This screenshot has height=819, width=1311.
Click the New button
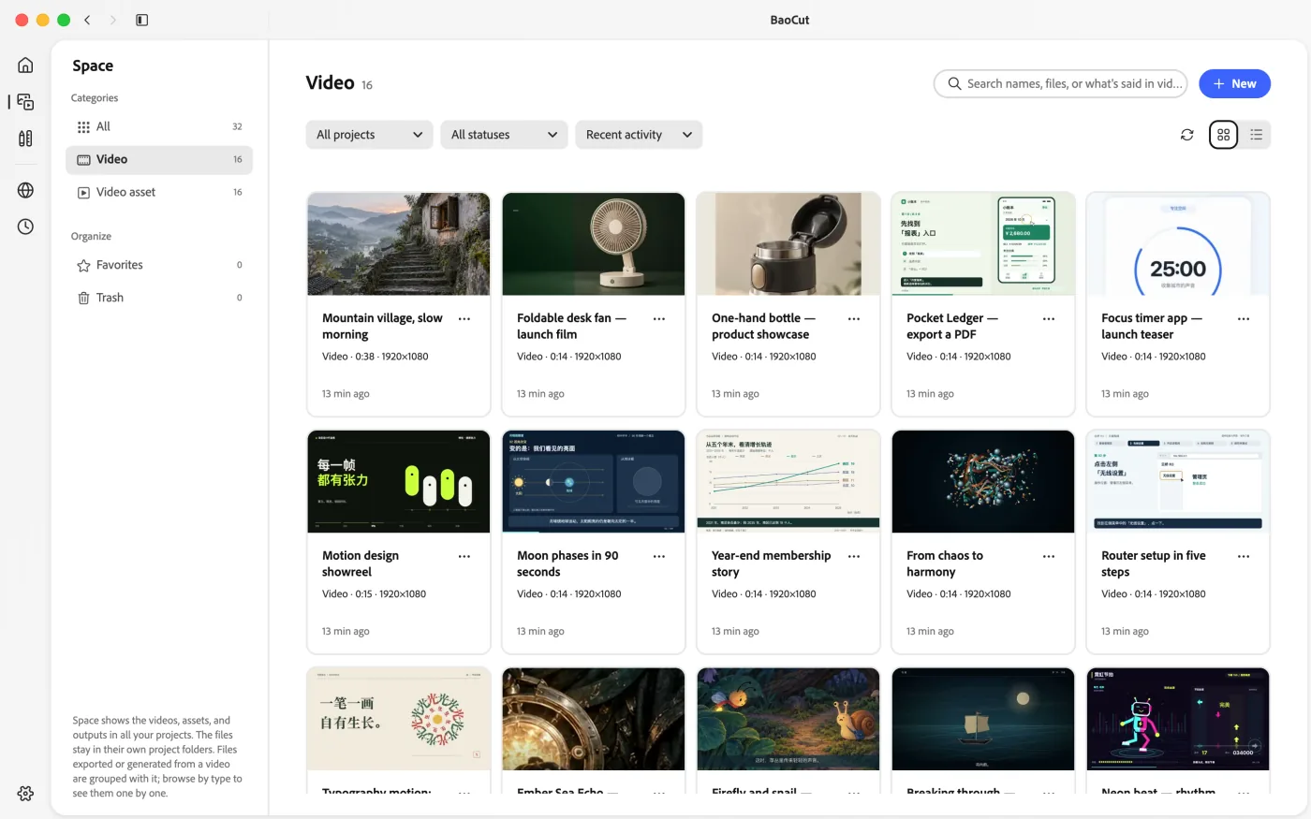point(1234,83)
